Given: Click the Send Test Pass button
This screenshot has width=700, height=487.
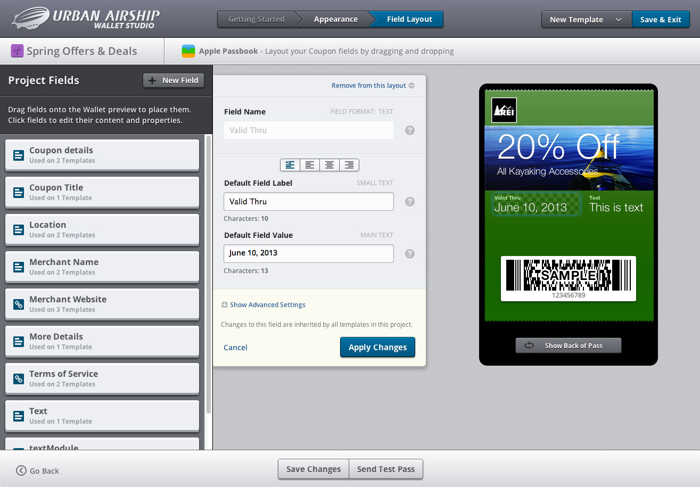Looking at the screenshot, I should click(386, 469).
